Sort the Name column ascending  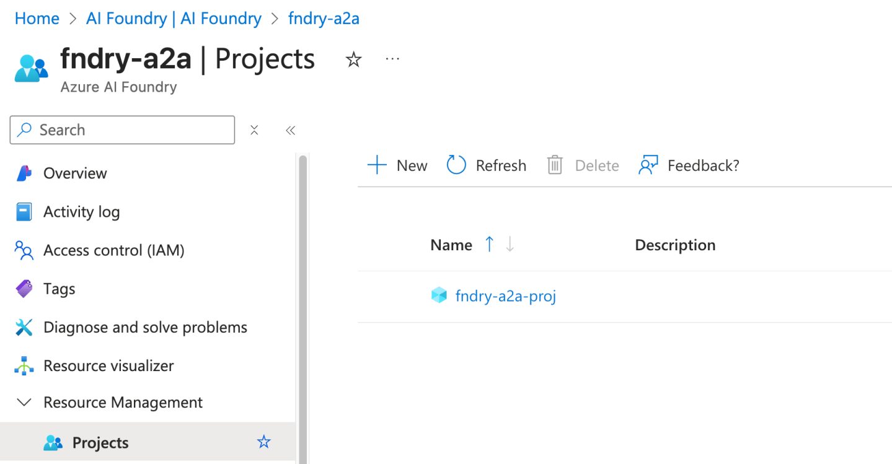(489, 244)
